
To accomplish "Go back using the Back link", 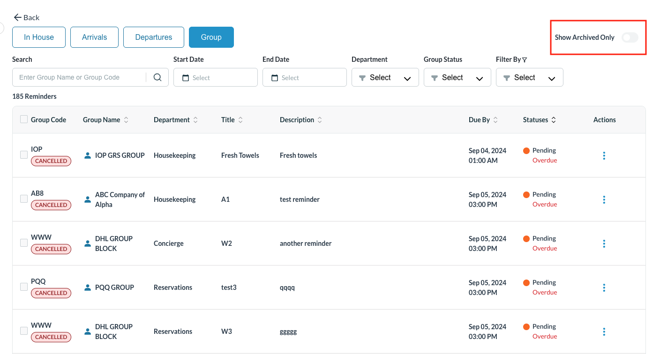I will tap(27, 17).
